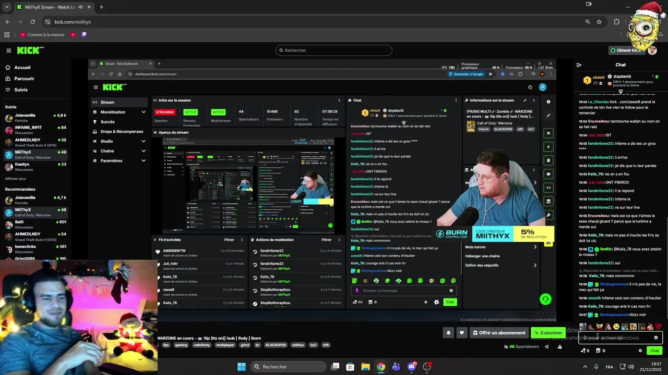The width and height of the screenshot is (668, 375).
Task: Reload the page in Chrome
Action: click(32, 22)
